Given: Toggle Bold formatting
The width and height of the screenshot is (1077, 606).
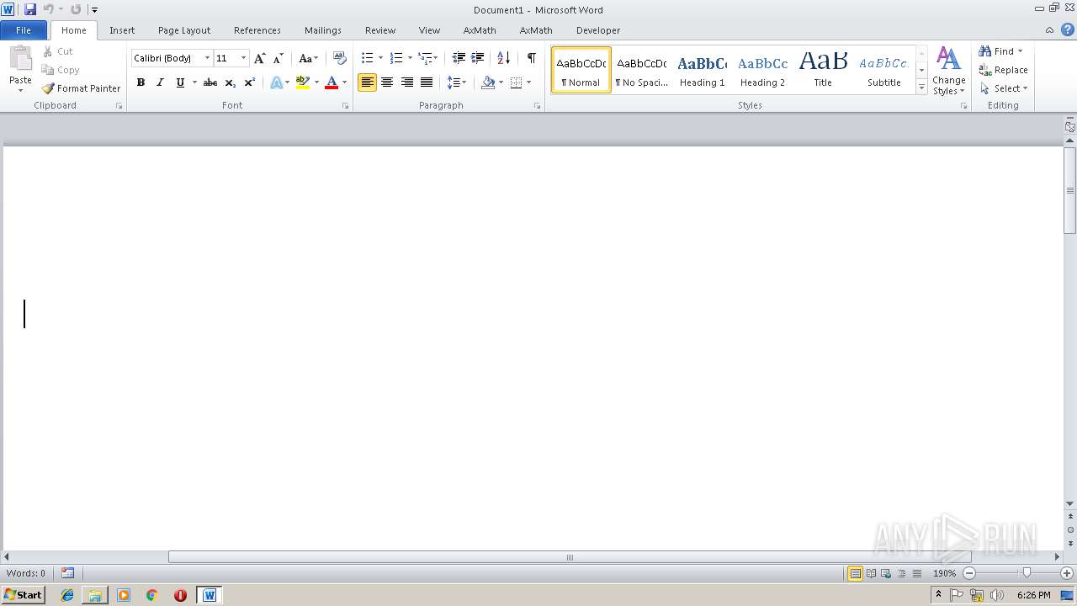Looking at the screenshot, I should tap(141, 82).
